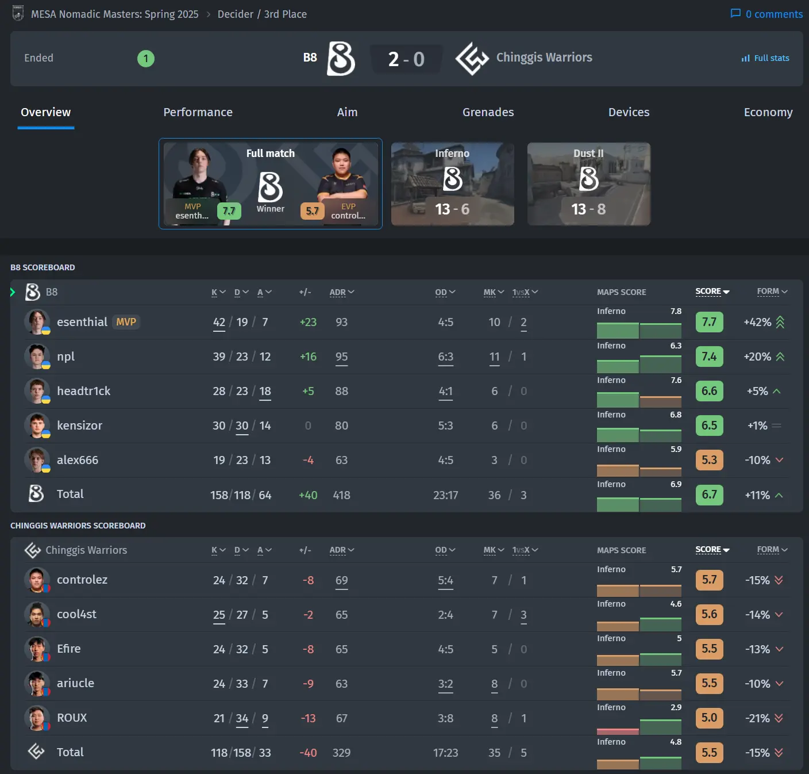Sort Chinggis Warriors scoreboard by ADR
Viewport: 809px width, 774px height.
tap(342, 550)
